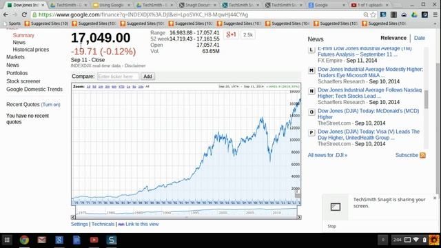Bookmark this page with the star icon

tap(373, 14)
